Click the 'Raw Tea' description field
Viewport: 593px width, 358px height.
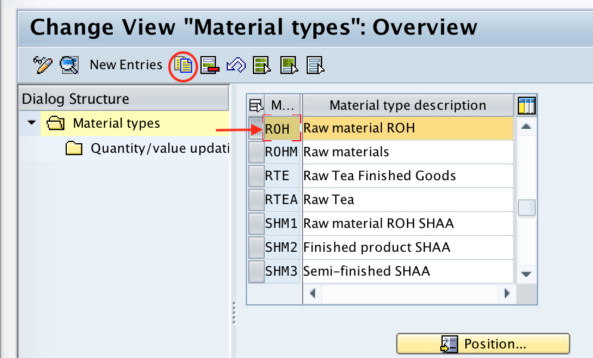point(408,200)
